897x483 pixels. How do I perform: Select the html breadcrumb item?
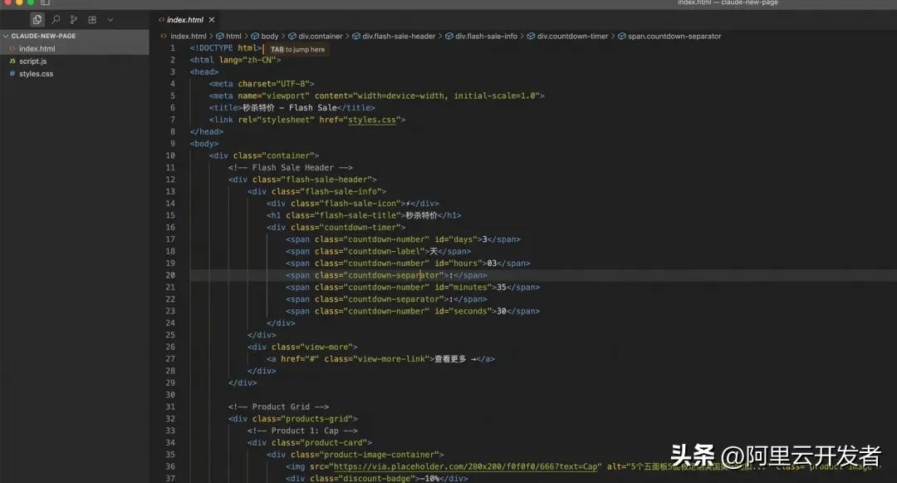pyautogui.click(x=233, y=36)
